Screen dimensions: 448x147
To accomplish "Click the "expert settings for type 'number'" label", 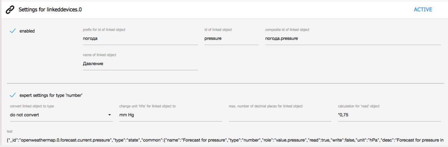I will tap(51, 95).
